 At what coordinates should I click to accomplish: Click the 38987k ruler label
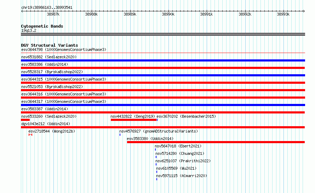[53, 14]
